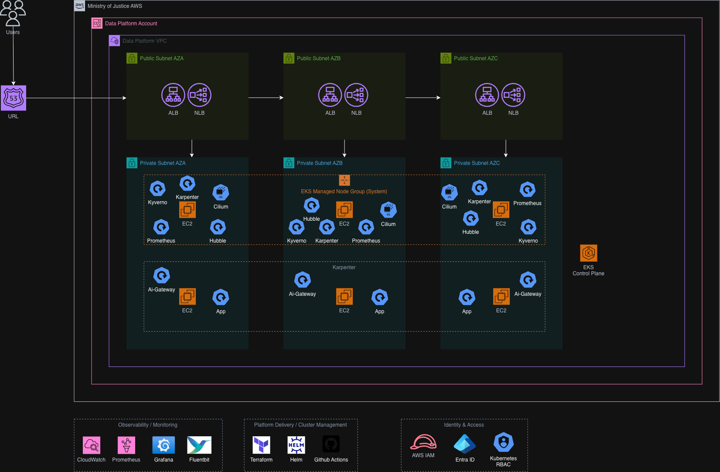Click the Prometheus icon in Private Subnet AZB
The width and height of the screenshot is (720, 472).
[366, 227]
